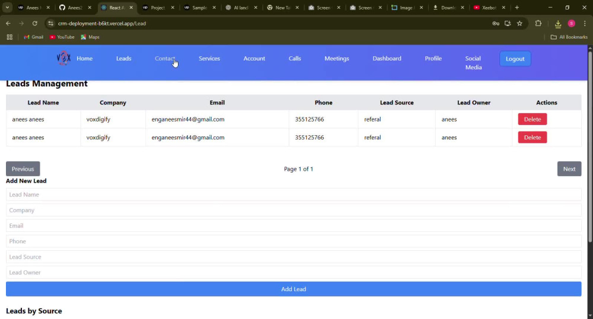Go back using browser back arrow
This screenshot has width=593, height=319.
pos(8,24)
